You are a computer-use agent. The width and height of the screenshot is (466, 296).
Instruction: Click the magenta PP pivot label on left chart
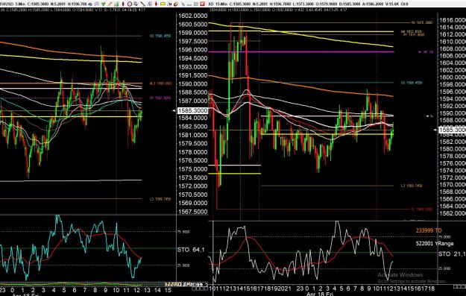coord(160,98)
